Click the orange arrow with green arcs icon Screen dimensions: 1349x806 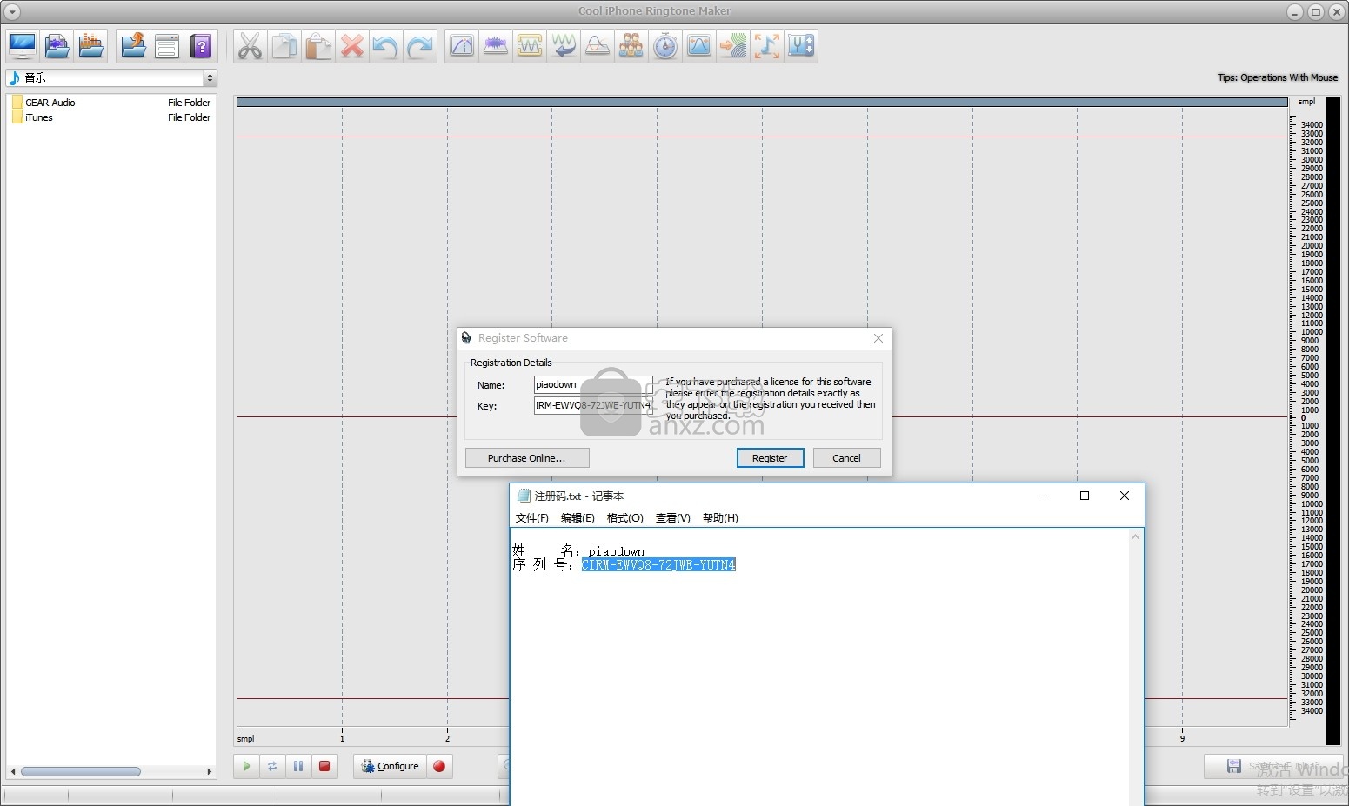click(x=733, y=45)
